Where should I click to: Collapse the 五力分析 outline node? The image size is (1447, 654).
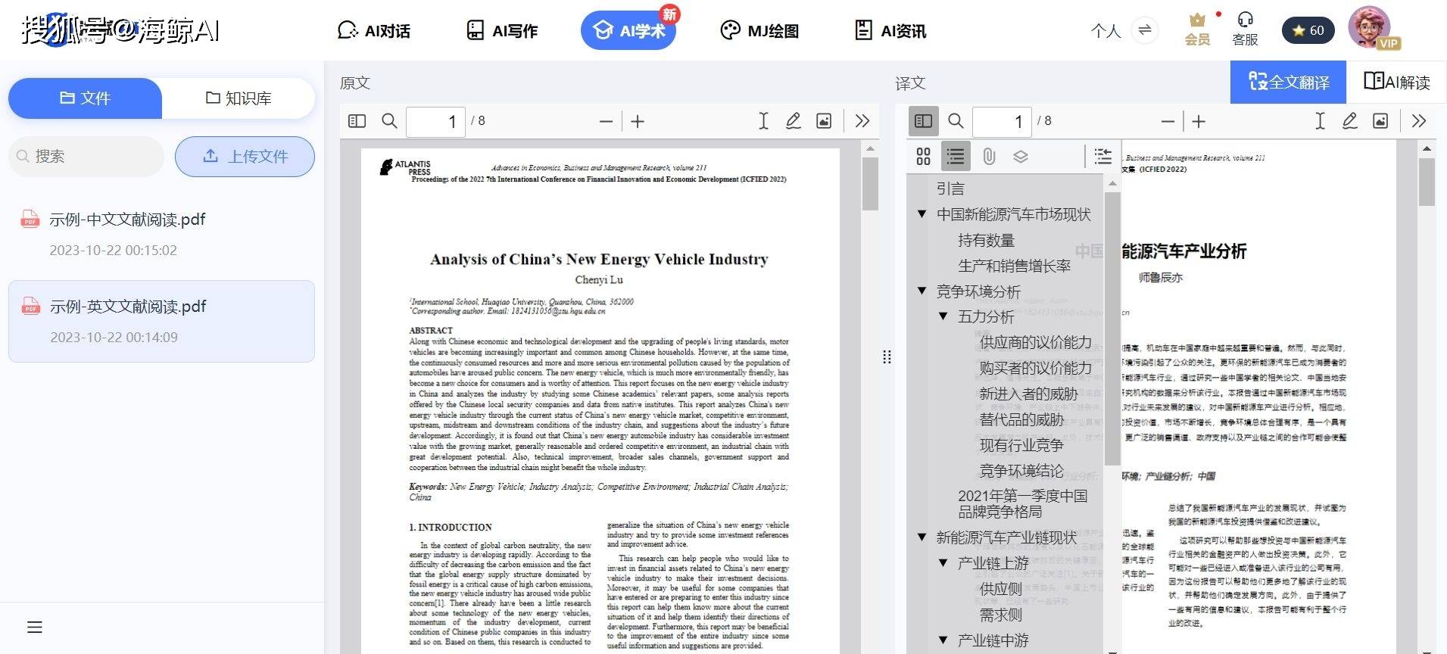coord(943,316)
